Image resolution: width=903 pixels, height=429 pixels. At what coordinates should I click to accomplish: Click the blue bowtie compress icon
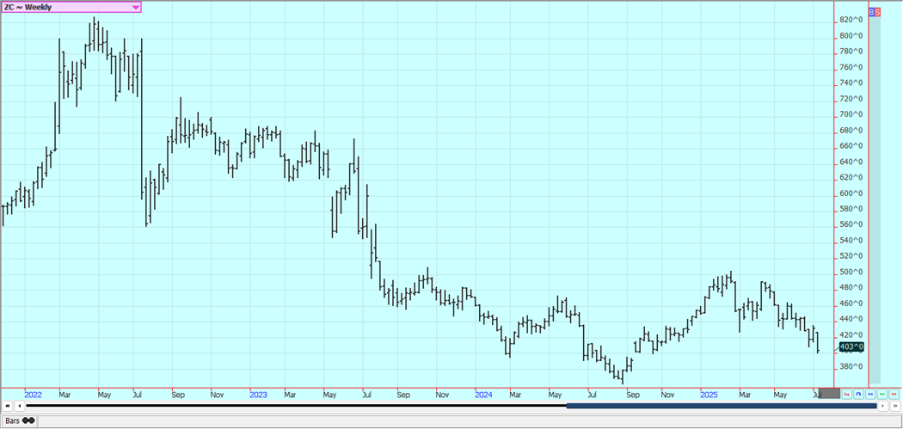(870, 395)
